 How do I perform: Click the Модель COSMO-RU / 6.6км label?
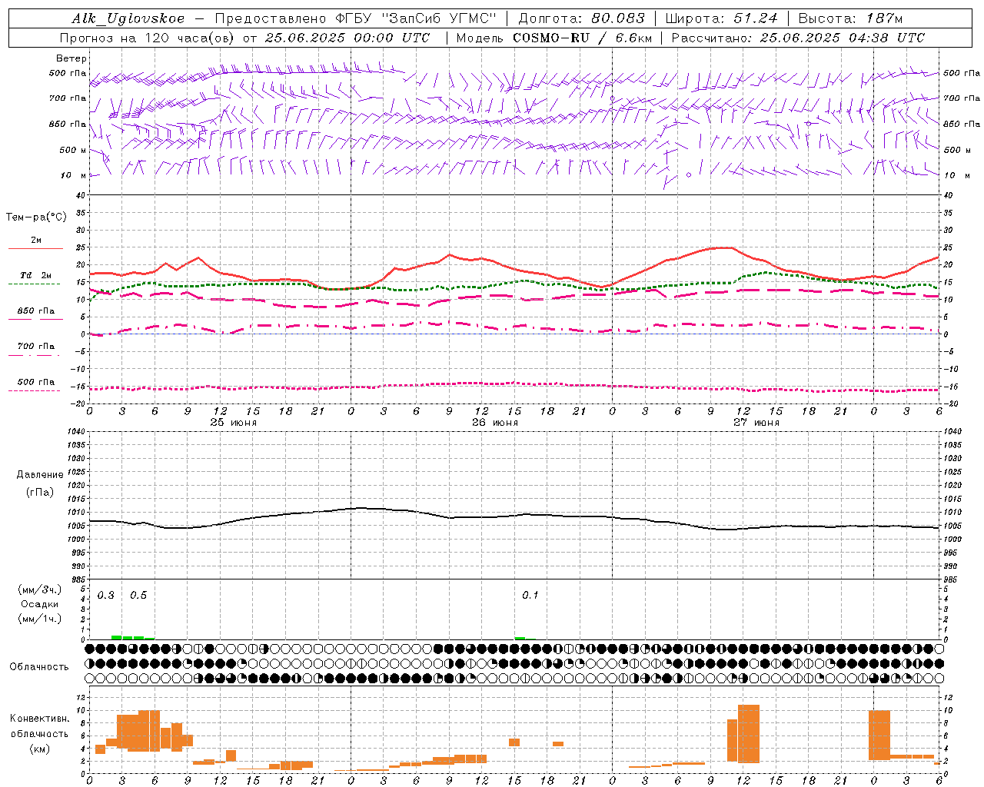coord(554,38)
